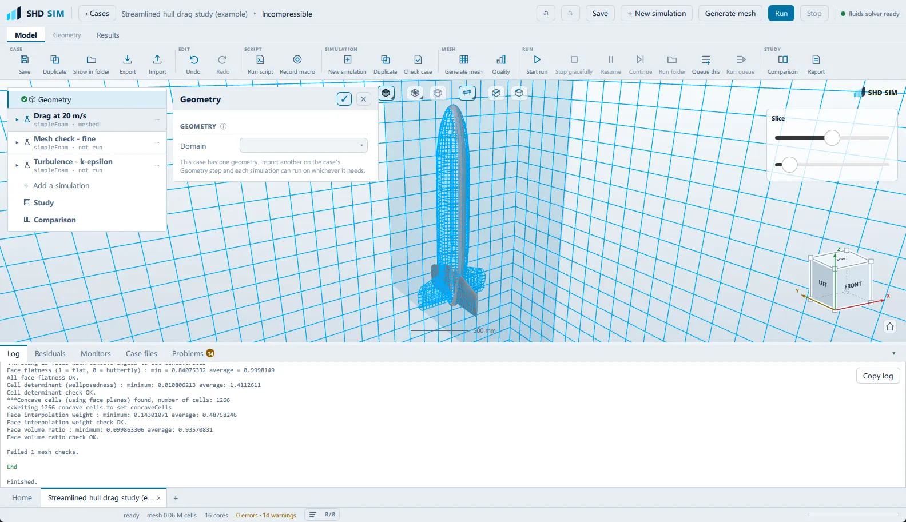Open the Problems tab
Image resolution: width=906 pixels, height=522 pixels.
[x=193, y=353]
